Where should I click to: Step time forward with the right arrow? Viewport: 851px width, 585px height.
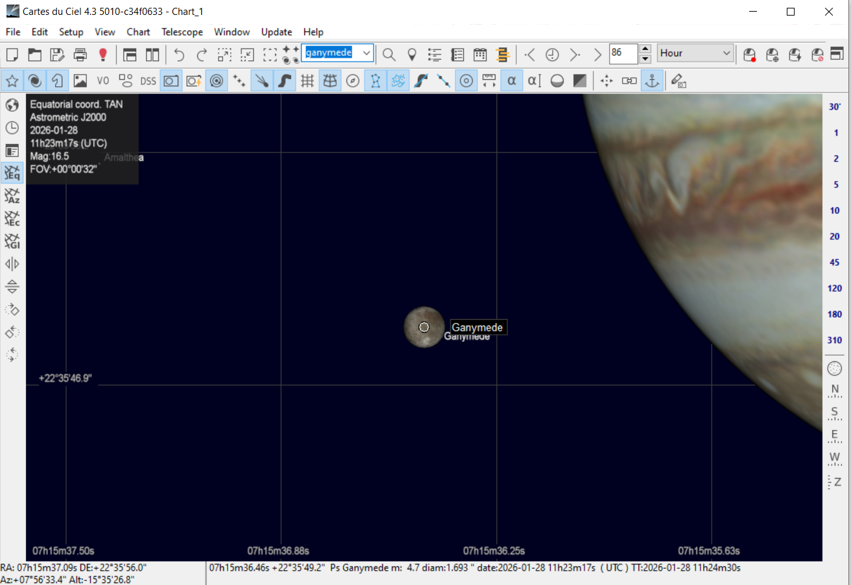pyautogui.click(x=575, y=54)
